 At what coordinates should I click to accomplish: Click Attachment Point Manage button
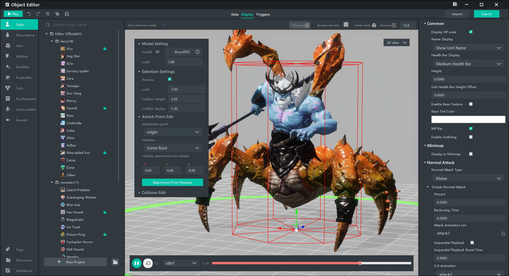[x=173, y=182]
